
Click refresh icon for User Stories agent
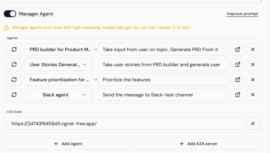pyautogui.click(x=14, y=64)
